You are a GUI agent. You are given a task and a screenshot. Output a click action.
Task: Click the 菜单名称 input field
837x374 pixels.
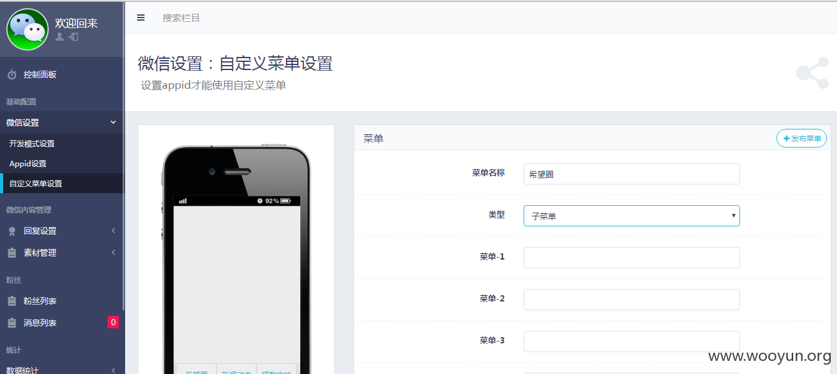coord(631,174)
